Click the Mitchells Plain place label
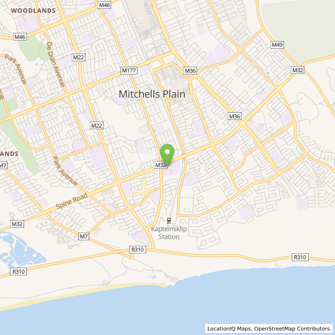The width and height of the screenshot is (335, 335). (152, 94)
